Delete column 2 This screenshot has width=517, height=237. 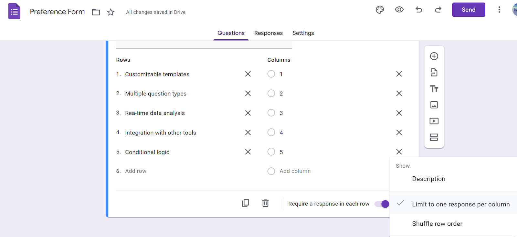click(399, 93)
